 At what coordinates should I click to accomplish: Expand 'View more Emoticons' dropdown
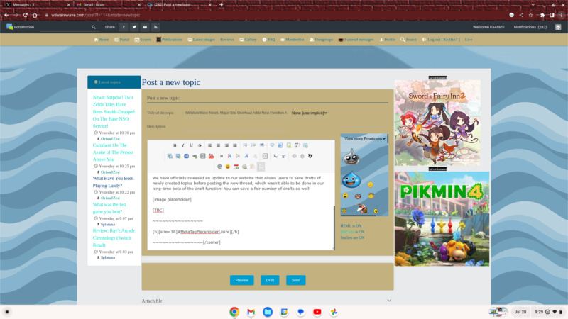coord(364,138)
